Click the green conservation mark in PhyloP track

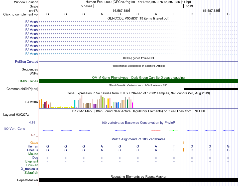[173, 130]
